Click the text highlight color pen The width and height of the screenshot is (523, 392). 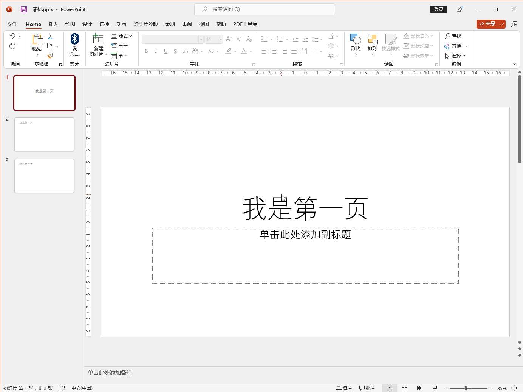click(x=228, y=51)
